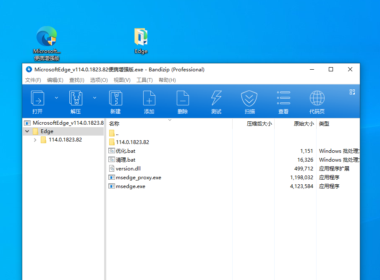Click the 删除 (Delete) toolbar icon

pyautogui.click(x=183, y=98)
